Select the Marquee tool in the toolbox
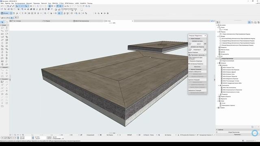260x146 pixels. (6, 22)
